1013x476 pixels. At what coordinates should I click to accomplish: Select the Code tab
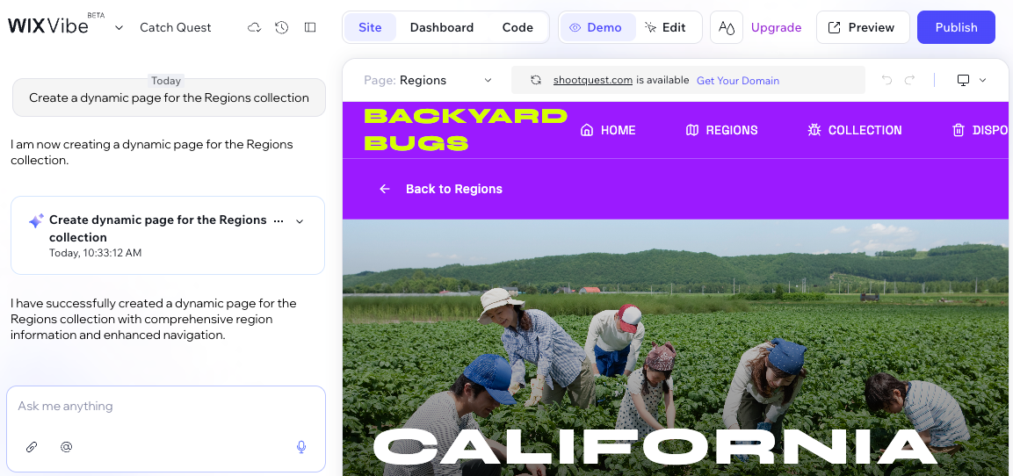pos(517,27)
